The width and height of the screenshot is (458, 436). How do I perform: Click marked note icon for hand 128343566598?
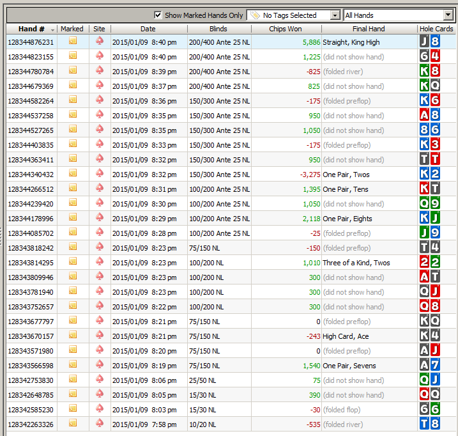73,364
